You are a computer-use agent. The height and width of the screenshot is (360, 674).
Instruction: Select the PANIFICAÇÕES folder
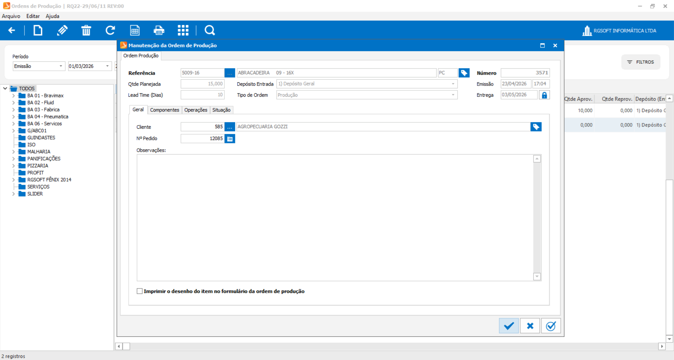pyautogui.click(x=44, y=159)
